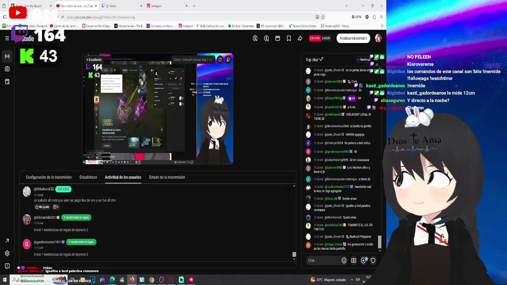
Task: Open Microsoft Edge from the taskbar
Action: (112, 280)
